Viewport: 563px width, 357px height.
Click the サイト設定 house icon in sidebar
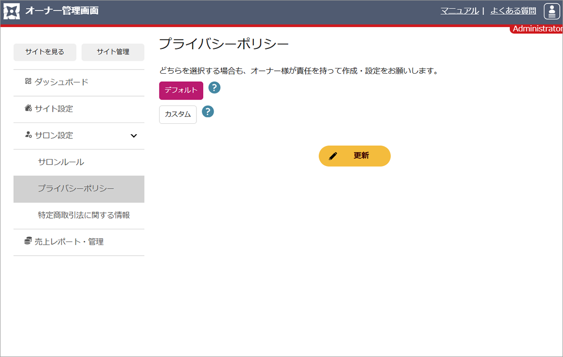28,108
